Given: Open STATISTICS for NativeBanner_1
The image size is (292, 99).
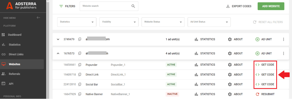Looking at the screenshot, I should point(205,94).
